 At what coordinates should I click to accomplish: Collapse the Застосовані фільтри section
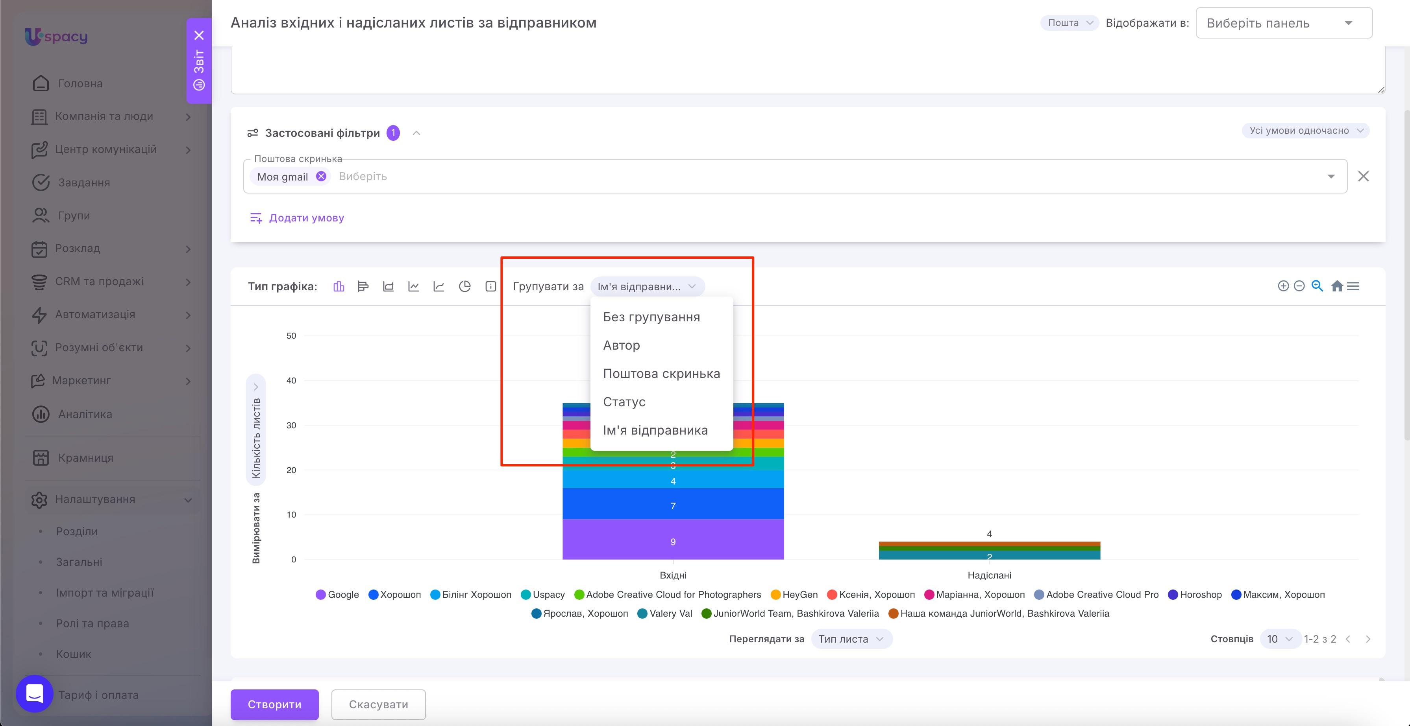point(416,133)
